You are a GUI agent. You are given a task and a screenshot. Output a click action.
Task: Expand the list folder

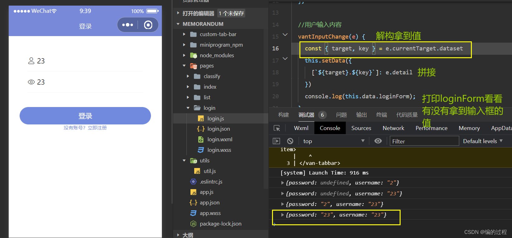coord(188,97)
